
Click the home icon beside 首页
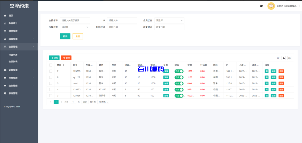point(5,16)
